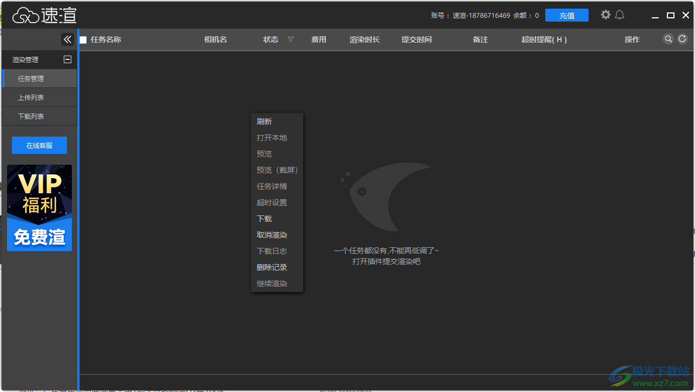Choose 超时设置 in the context menu
This screenshot has width=695, height=392.
point(277,202)
